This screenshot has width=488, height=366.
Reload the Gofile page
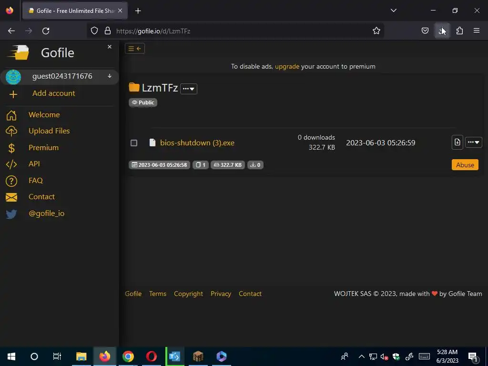(x=46, y=31)
